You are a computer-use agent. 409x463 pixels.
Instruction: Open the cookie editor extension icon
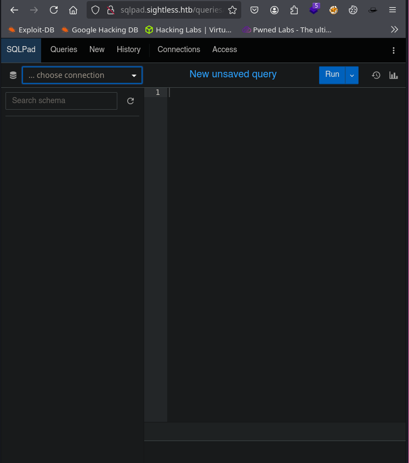[x=353, y=10]
